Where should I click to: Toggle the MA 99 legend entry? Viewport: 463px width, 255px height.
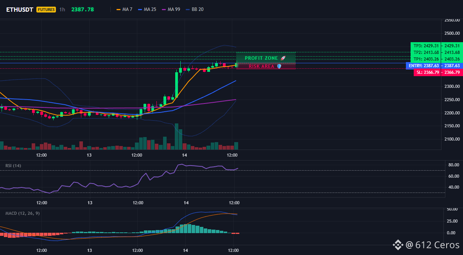pos(171,9)
